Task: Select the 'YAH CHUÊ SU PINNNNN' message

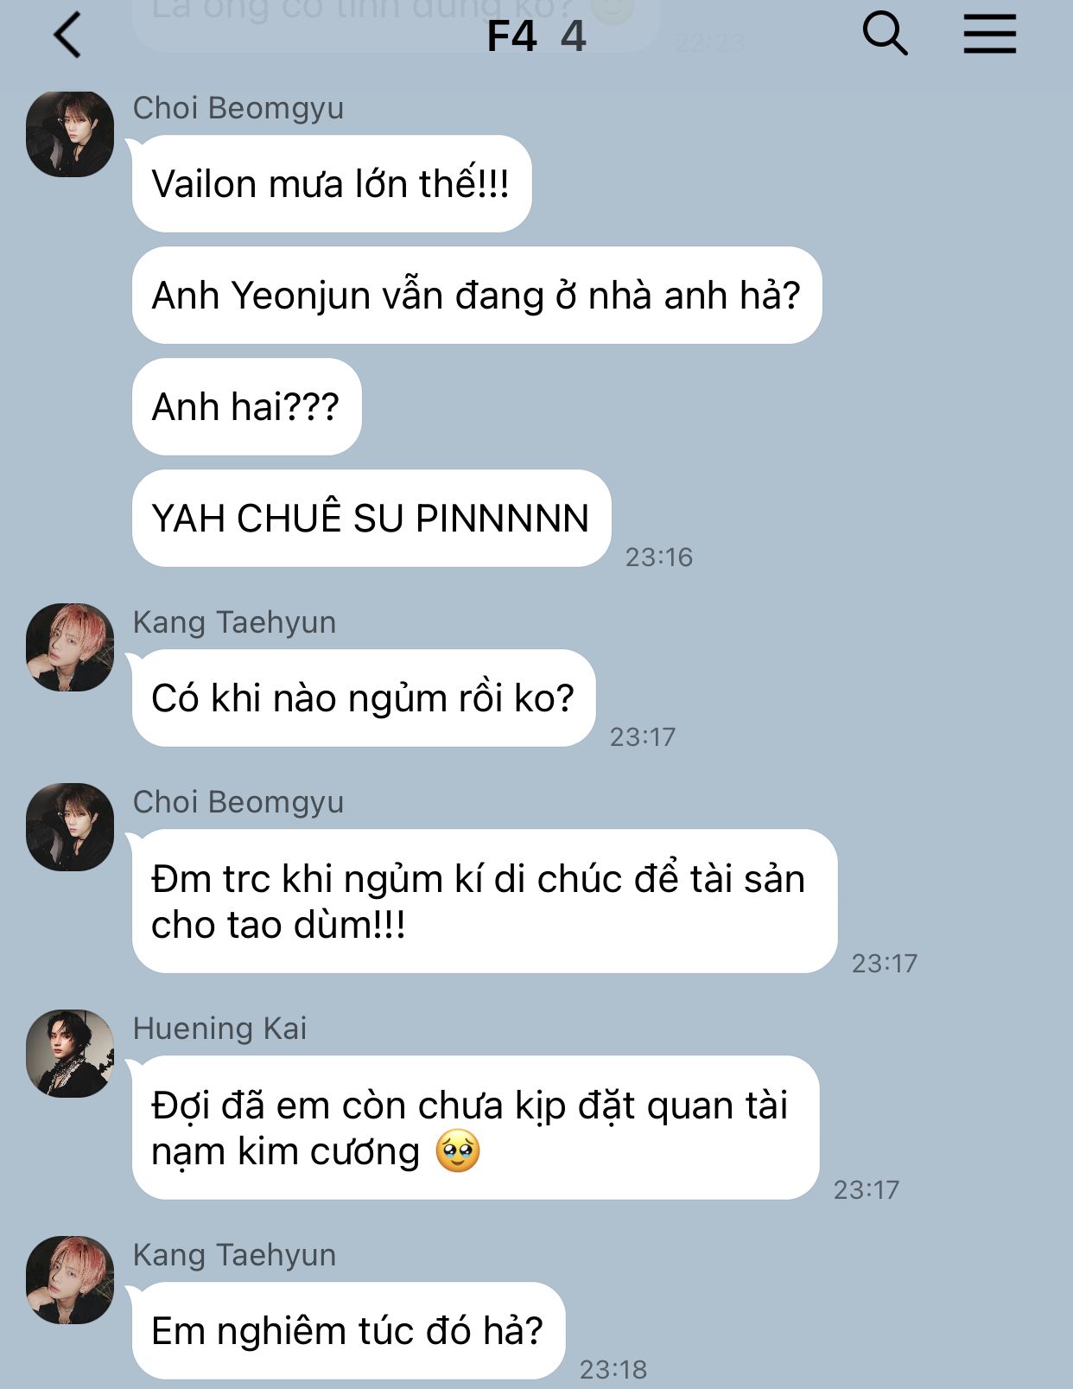Action: (371, 519)
